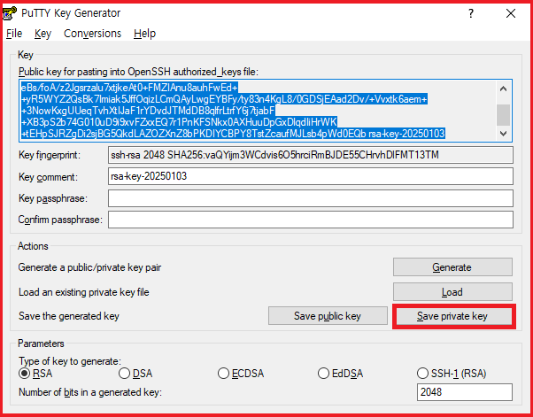This screenshot has width=533, height=417.
Task: Click the 'Public key for pasting into OpenSSH' label
Action: coord(138,72)
